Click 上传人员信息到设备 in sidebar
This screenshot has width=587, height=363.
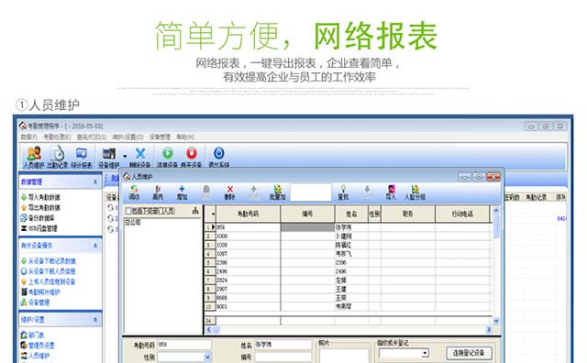click(x=52, y=281)
